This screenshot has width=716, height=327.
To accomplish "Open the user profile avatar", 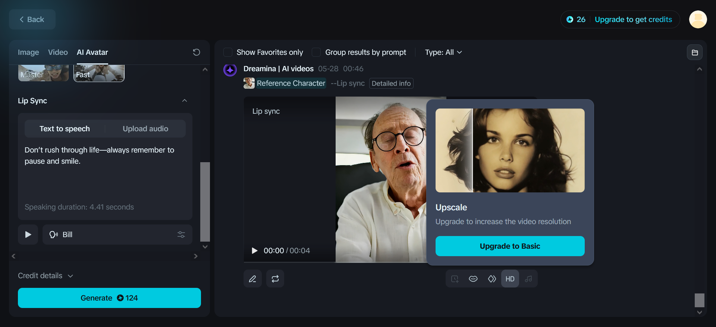I will [698, 19].
